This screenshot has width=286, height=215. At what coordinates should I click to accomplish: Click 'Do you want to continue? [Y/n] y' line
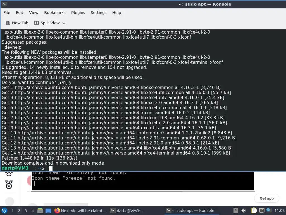coord(37,83)
